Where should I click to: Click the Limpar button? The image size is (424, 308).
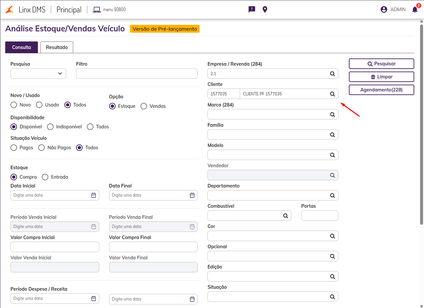tap(382, 77)
